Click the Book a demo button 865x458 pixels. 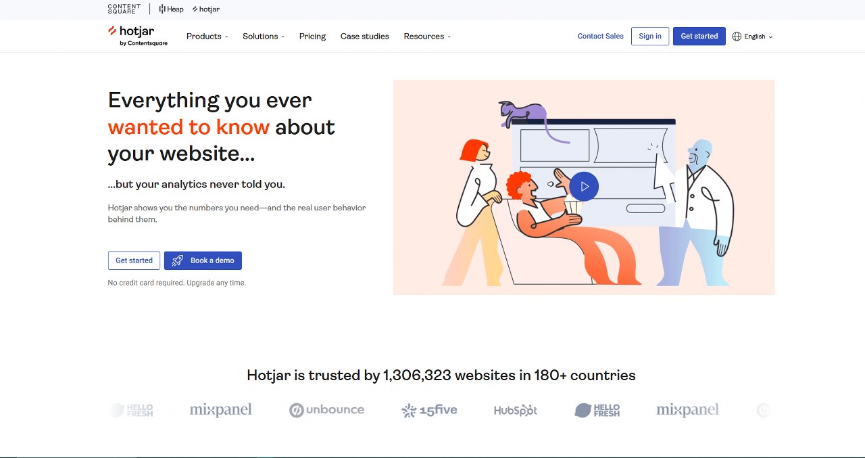(203, 260)
